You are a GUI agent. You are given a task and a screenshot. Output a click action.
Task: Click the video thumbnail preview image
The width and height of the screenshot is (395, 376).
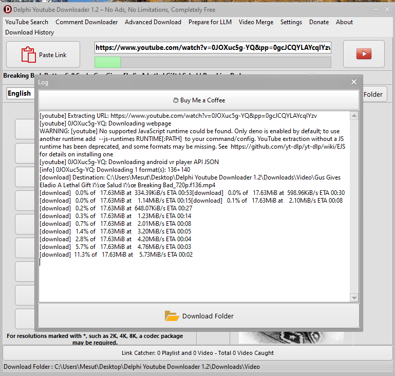point(291,337)
